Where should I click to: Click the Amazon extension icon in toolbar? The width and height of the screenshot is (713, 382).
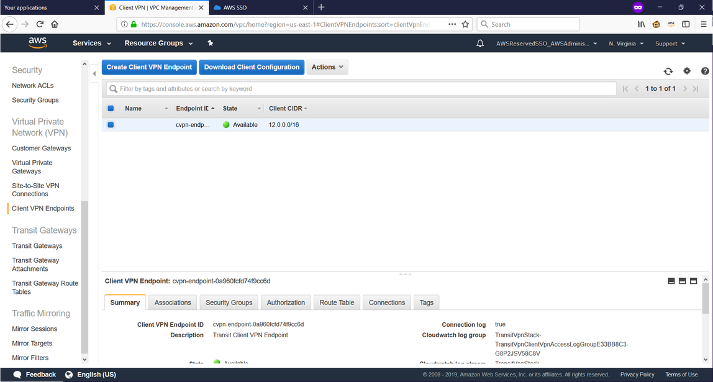pyautogui.click(x=671, y=25)
